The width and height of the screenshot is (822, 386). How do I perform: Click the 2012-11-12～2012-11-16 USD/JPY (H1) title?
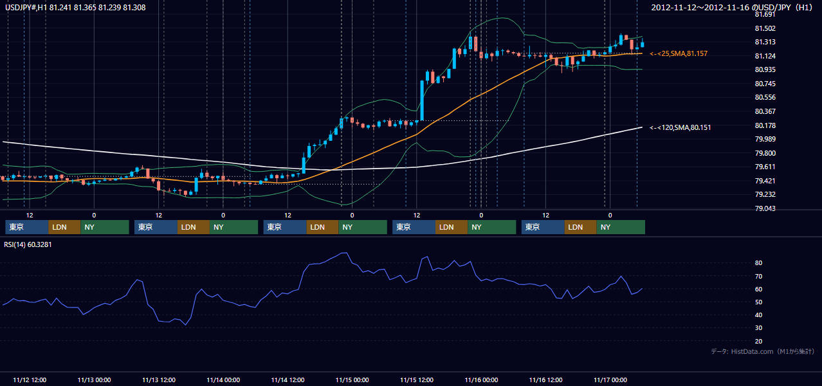733,7
